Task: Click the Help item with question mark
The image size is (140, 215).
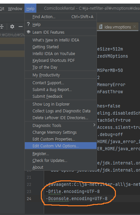Action: point(61,25)
